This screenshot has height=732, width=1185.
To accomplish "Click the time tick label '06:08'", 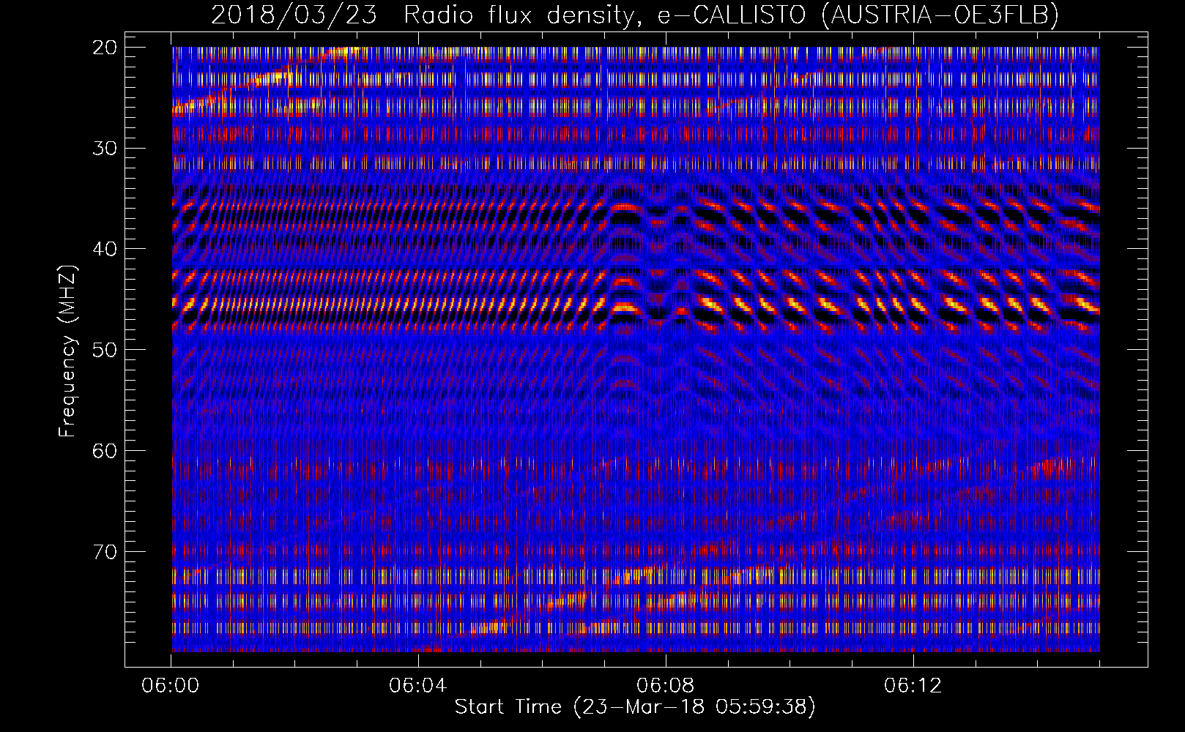I will tap(665, 686).
